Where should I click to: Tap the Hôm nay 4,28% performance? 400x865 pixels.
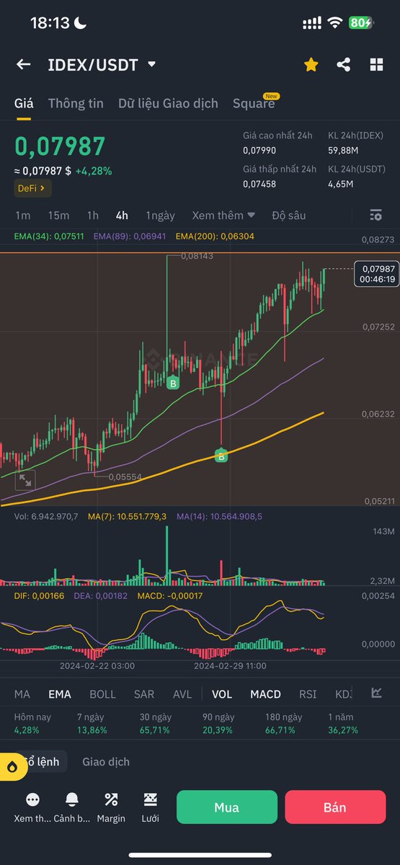click(x=32, y=724)
